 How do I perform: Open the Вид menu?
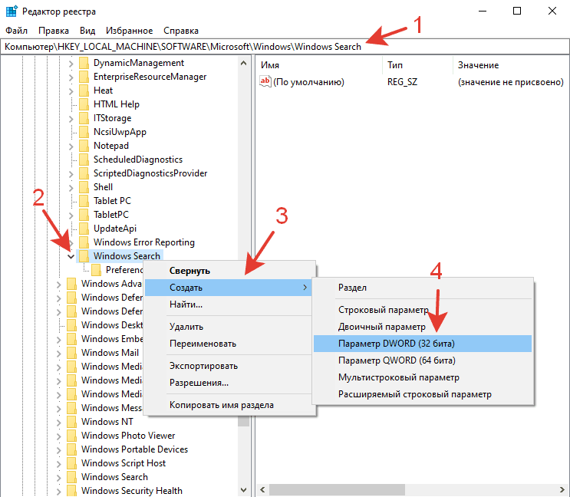(87, 31)
